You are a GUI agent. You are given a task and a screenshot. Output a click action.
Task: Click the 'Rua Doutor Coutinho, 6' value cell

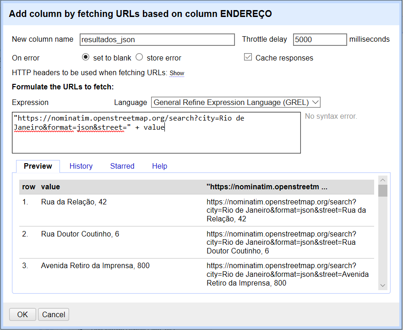coord(80,234)
